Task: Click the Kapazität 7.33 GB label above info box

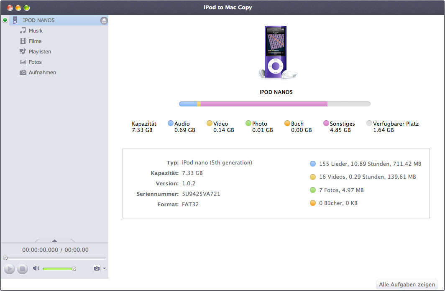Action: pyautogui.click(x=144, y=127)
